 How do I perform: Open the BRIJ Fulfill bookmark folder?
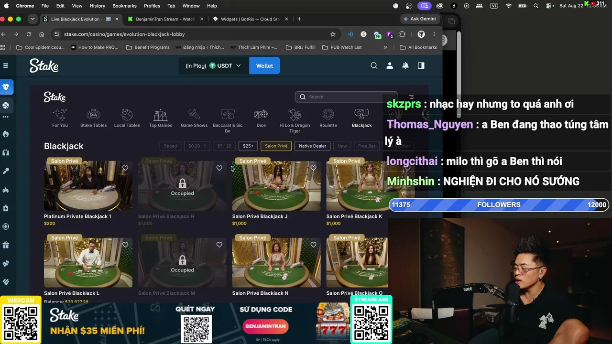click(x=300, y=47)
